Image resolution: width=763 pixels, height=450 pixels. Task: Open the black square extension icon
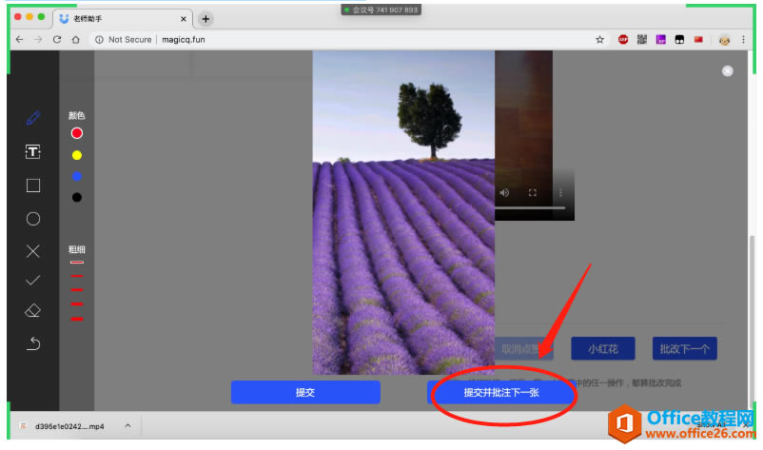680,39
